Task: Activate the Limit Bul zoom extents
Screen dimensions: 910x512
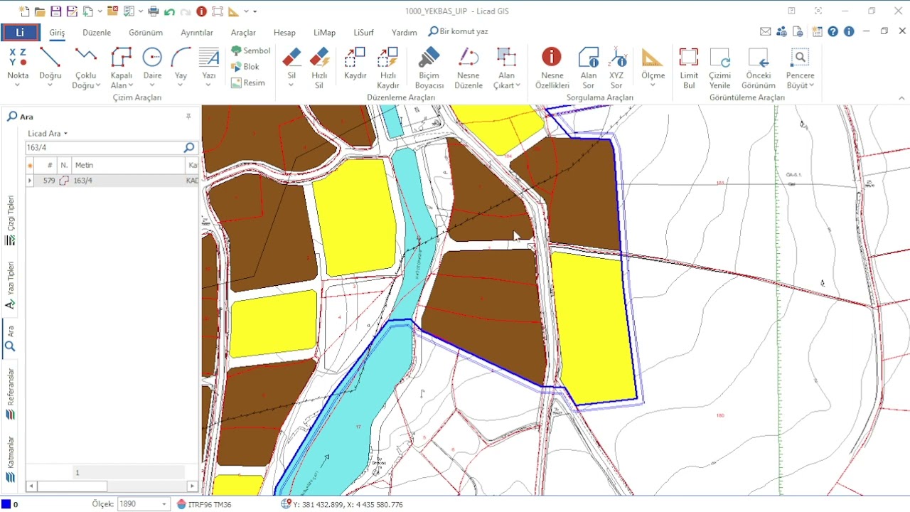Action: pos(689,68)
